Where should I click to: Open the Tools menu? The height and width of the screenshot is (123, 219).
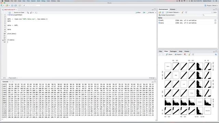click(x=48, y=1)
